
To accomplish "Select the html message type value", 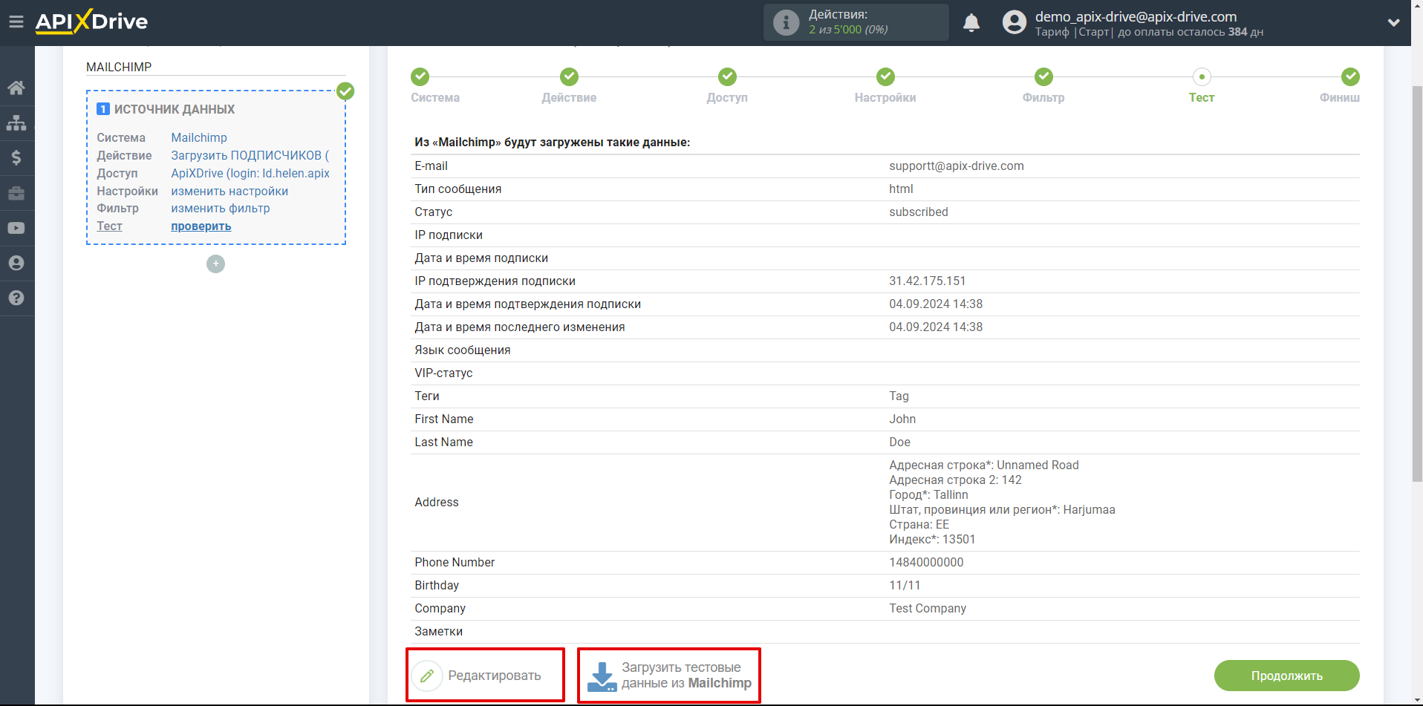I will click(901, 189).
